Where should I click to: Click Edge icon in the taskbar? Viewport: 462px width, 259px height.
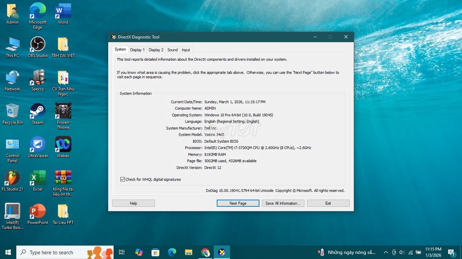172,252
